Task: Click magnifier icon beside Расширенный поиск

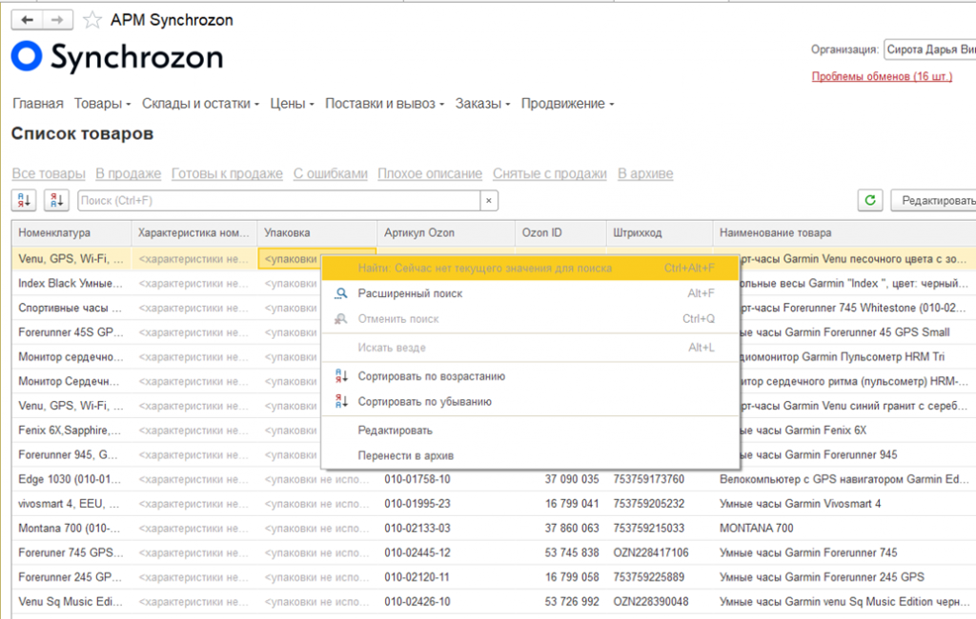Action: (341, 293)
